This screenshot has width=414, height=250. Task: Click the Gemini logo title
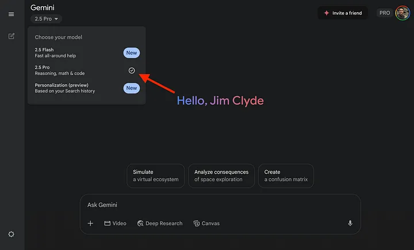pyautogui.click(x=43, y=7)
